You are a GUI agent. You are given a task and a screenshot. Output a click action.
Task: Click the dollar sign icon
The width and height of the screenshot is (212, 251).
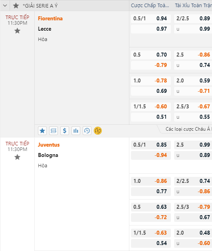pos(65,131)
